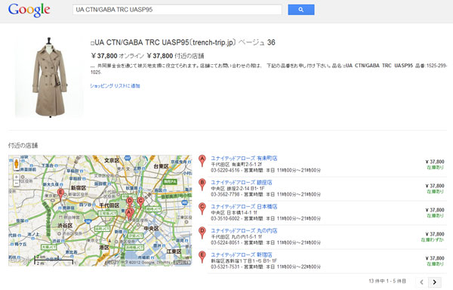Add item via ショッピング リストに追加 link
This screenshot has height=290, width=453.
pos(115,86)
